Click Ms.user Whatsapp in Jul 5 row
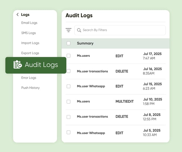The height and width of the screenshot is (152, 182). pos(91,133)
